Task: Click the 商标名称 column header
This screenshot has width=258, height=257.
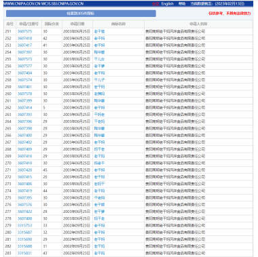Action: pyautogui.click(x=118, y=24)
